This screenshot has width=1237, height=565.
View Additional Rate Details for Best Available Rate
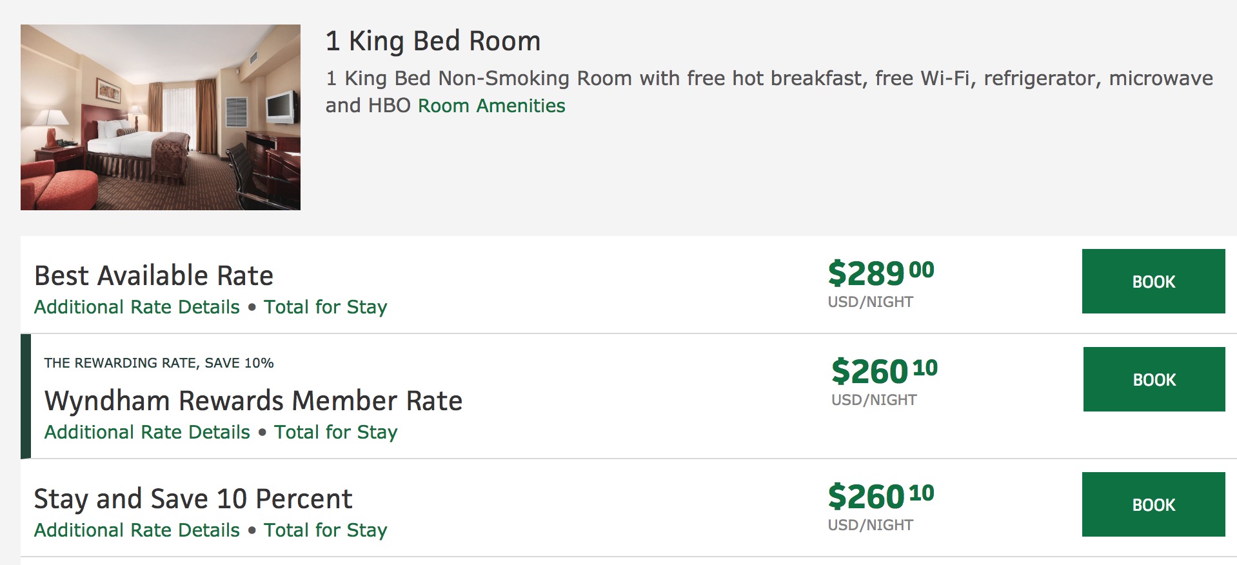pyautogui.click(x=137, y=307)
